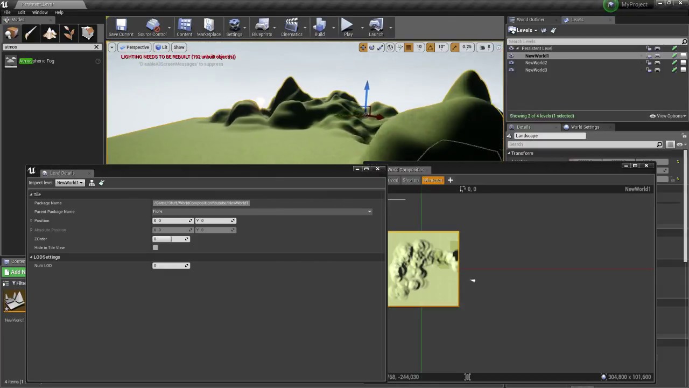This screenshot has width=689, height=388.
Task: Open rotation snap value 10° dropdown
Action: click(441, 47)
